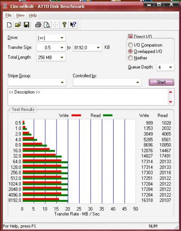Print results using the printer icon
This screenshot has width=181, height=231.
coord(38,24)
